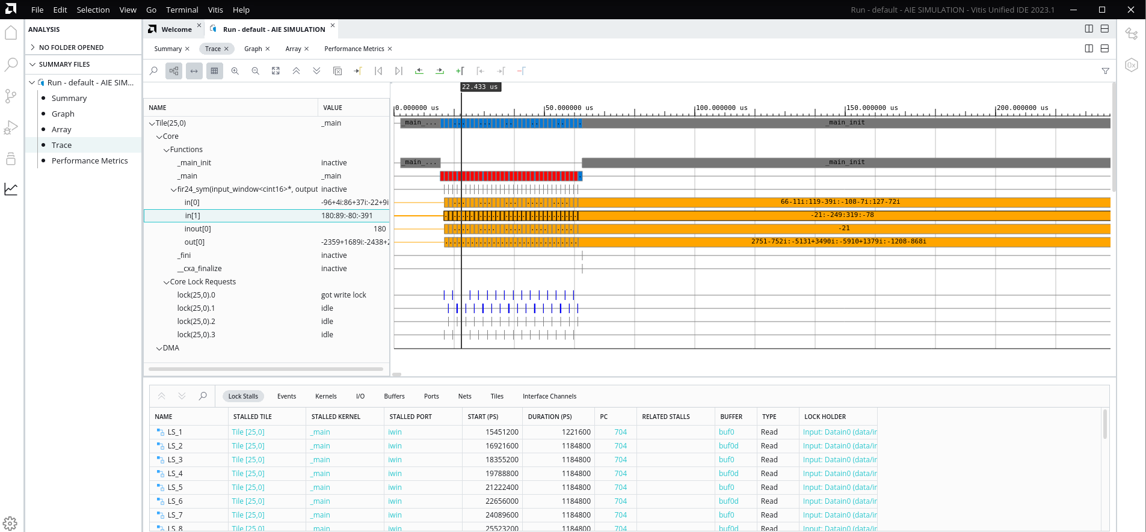Viewport: 1146px width, 532px height.
Task: Collapse the Core Lock Requests group
Action: pos(167,282)
